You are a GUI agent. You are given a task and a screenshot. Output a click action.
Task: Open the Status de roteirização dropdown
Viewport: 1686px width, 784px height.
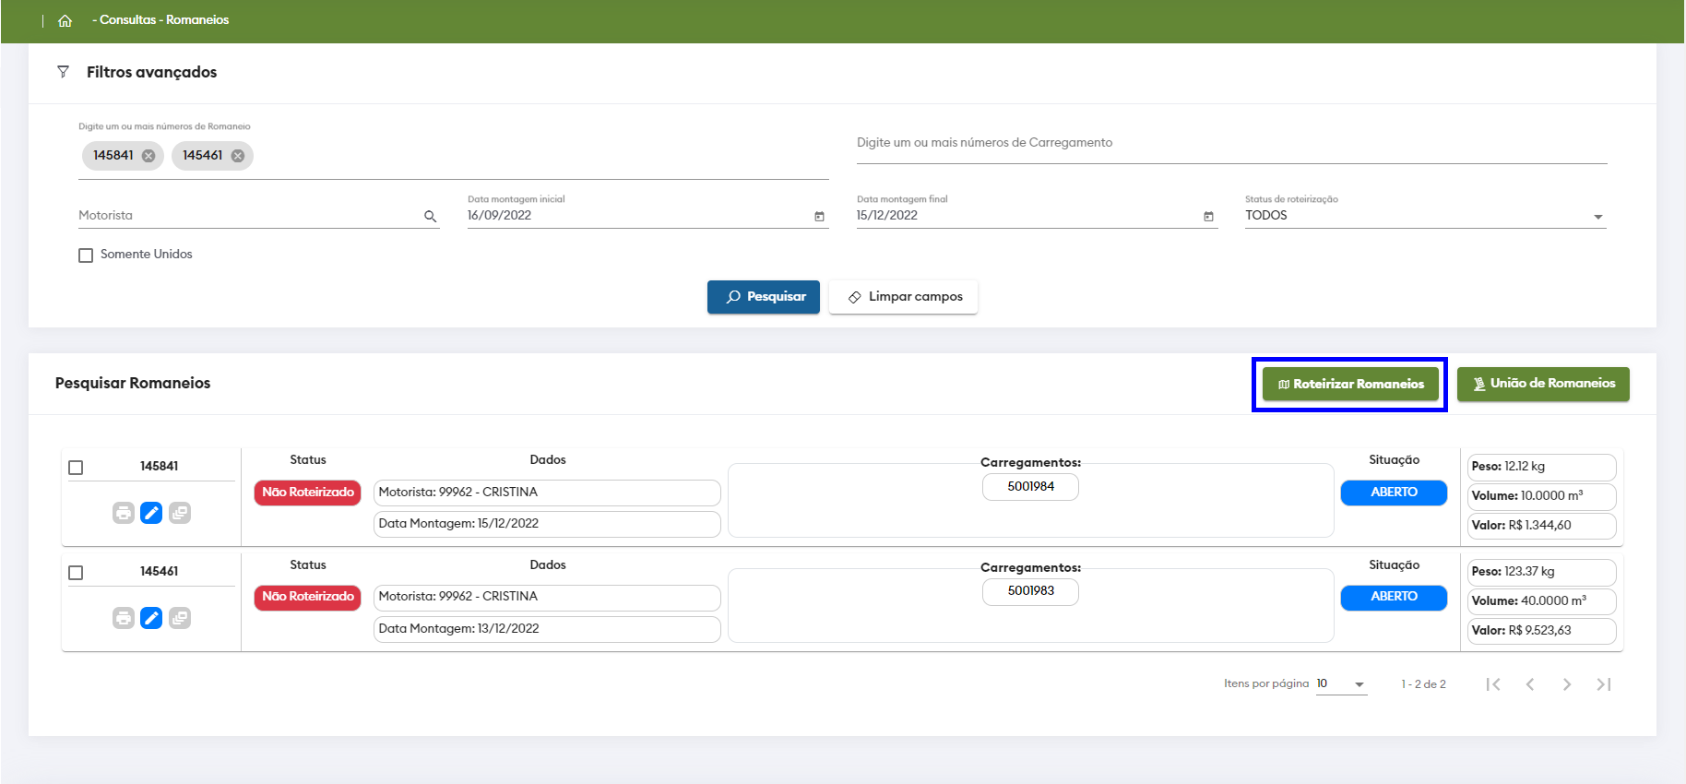1424,216
